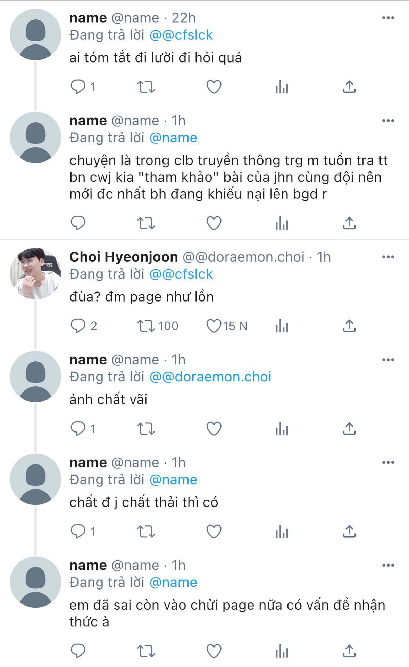Viewport: 409px width, 667px height.
Task: View analytics of "chuyện là trong clb" tweet
Action: (282, 223)
